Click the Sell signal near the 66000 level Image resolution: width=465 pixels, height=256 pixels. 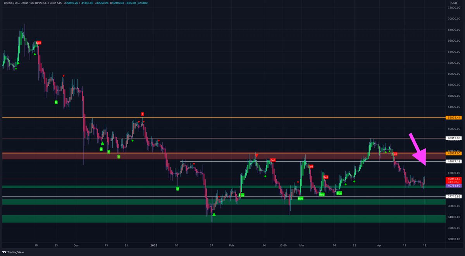coord(38,43)
